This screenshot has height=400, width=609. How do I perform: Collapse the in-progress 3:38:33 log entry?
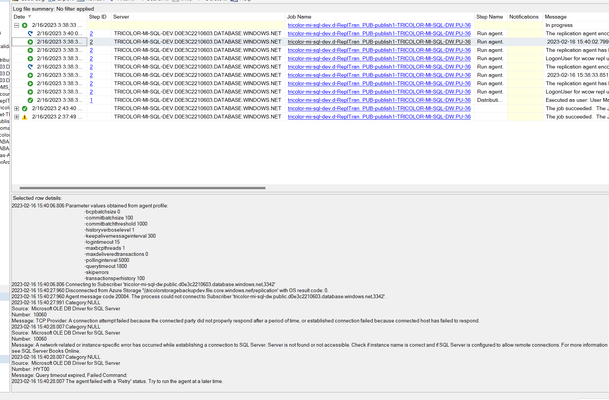click(x=16, y=25)
